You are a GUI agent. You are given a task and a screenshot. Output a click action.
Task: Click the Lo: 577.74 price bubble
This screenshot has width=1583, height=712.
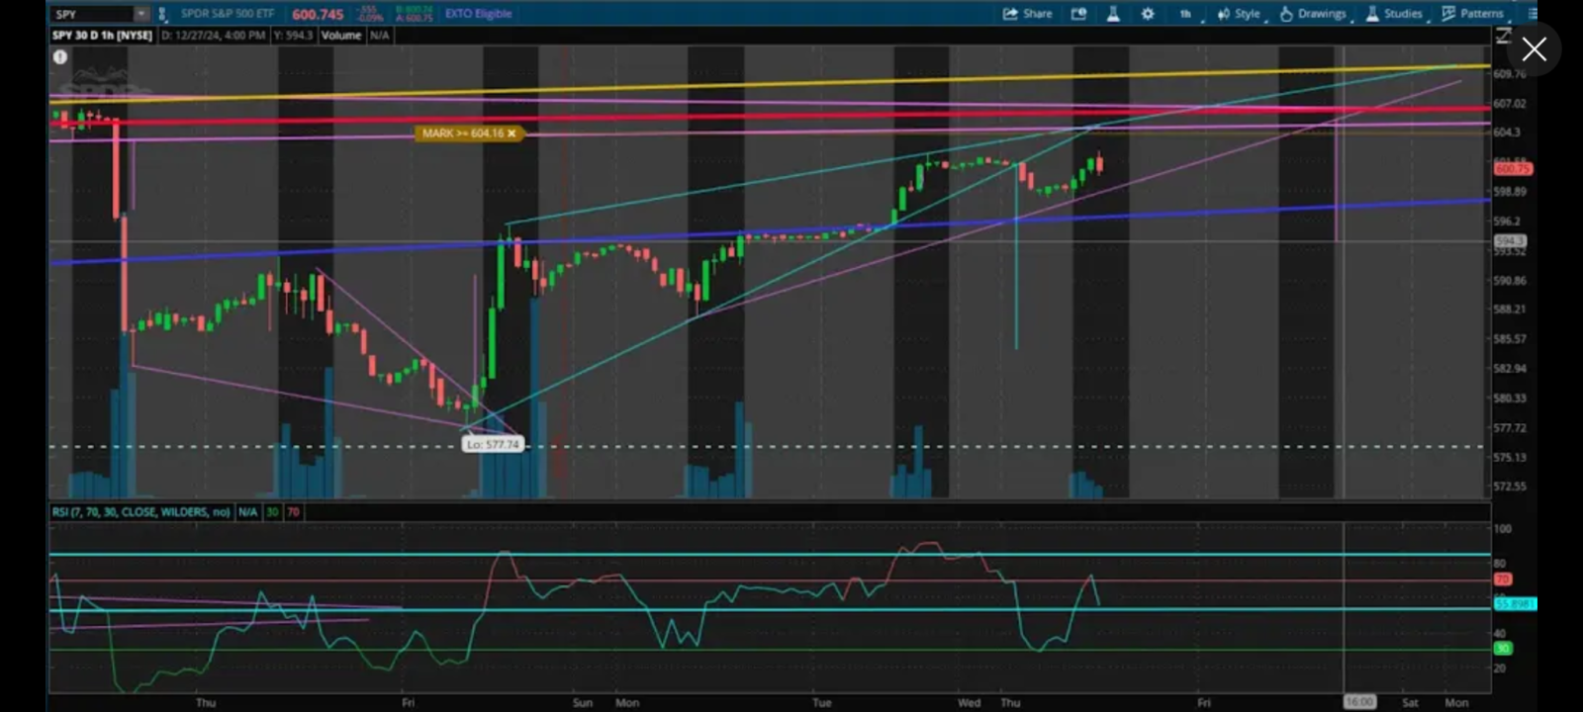(x=493, y=445)
